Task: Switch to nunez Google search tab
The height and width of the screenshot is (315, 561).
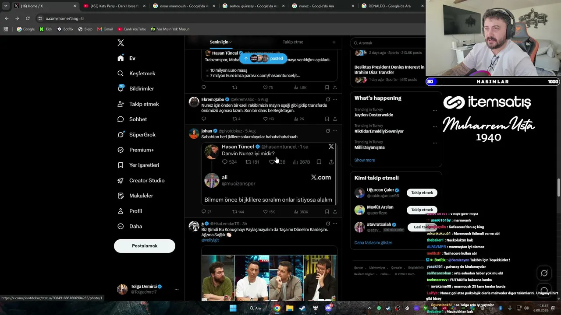Action: pyautogui.click(x=323, y=6)
